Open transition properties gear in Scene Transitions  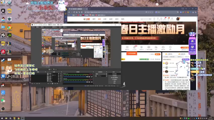(x=106, y=74)
